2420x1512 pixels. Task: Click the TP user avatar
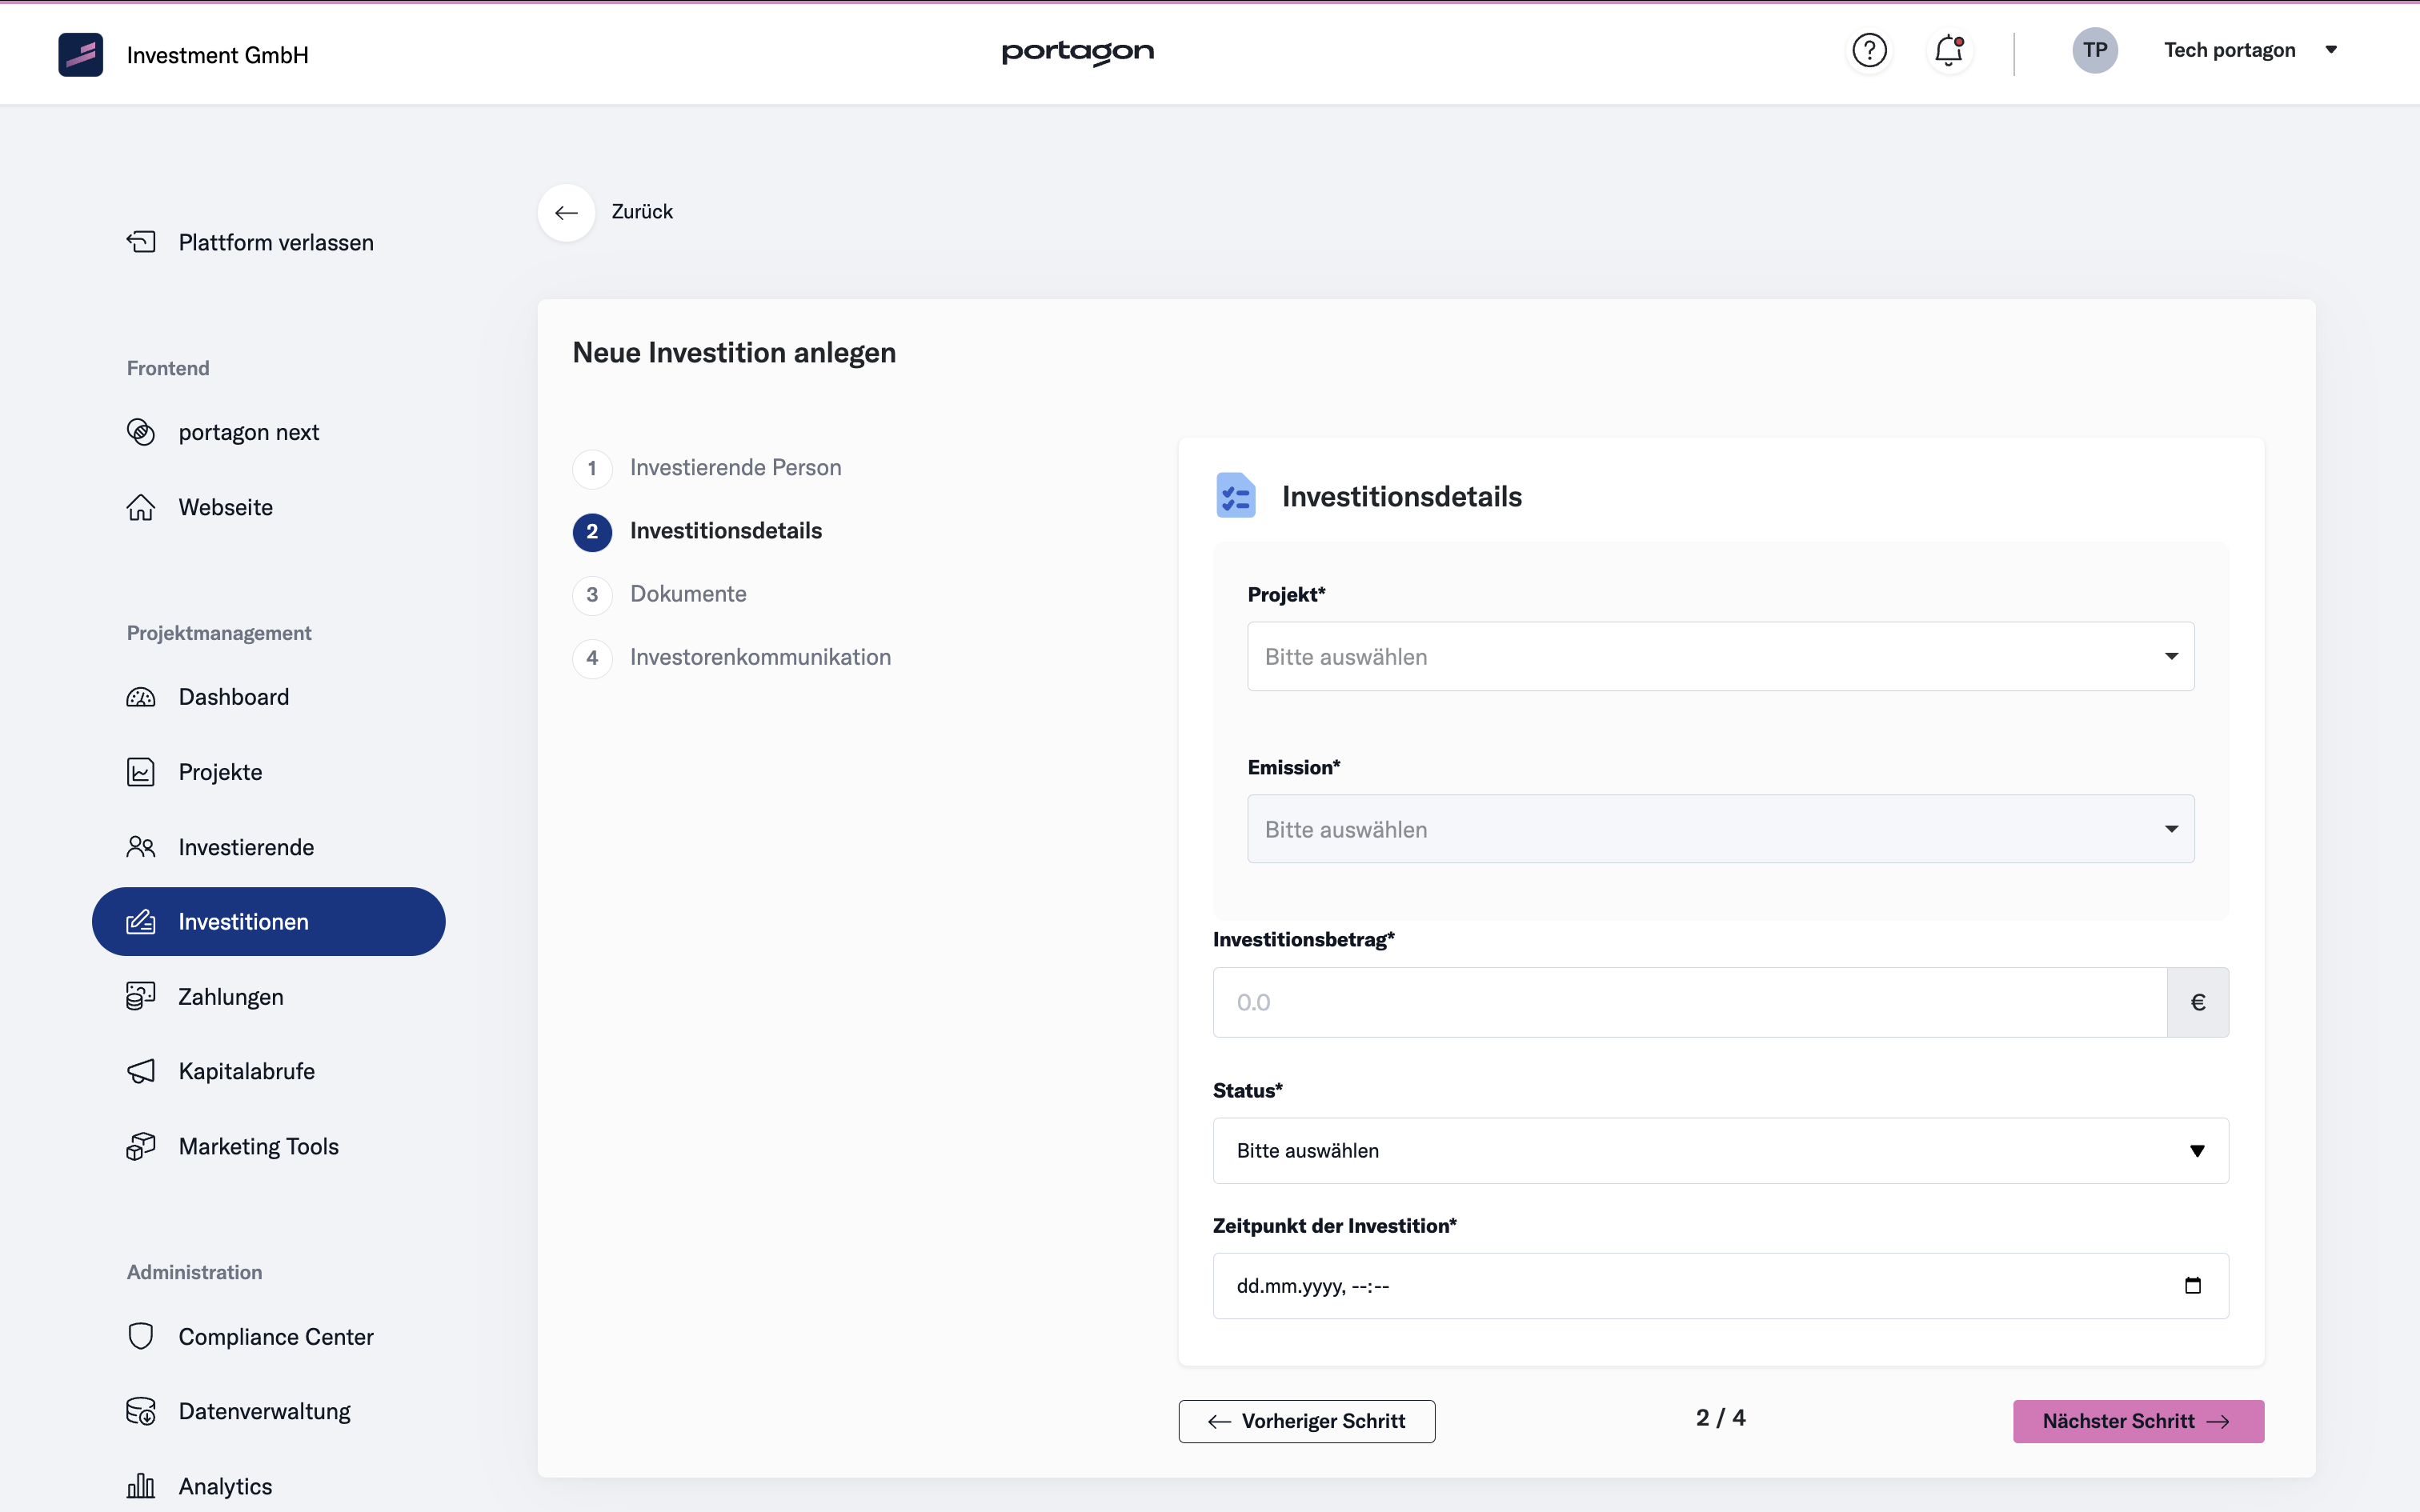click(2095, 50)
